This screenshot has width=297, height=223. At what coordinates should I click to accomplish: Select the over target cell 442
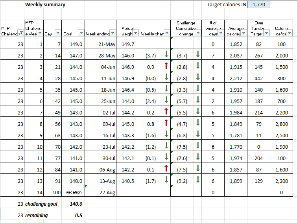point(258,77)
